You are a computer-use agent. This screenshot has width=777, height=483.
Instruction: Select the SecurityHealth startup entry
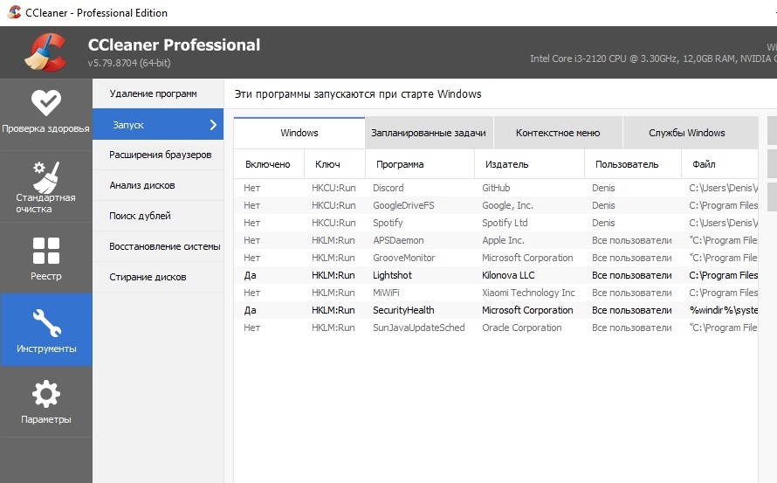coord(496,310)
